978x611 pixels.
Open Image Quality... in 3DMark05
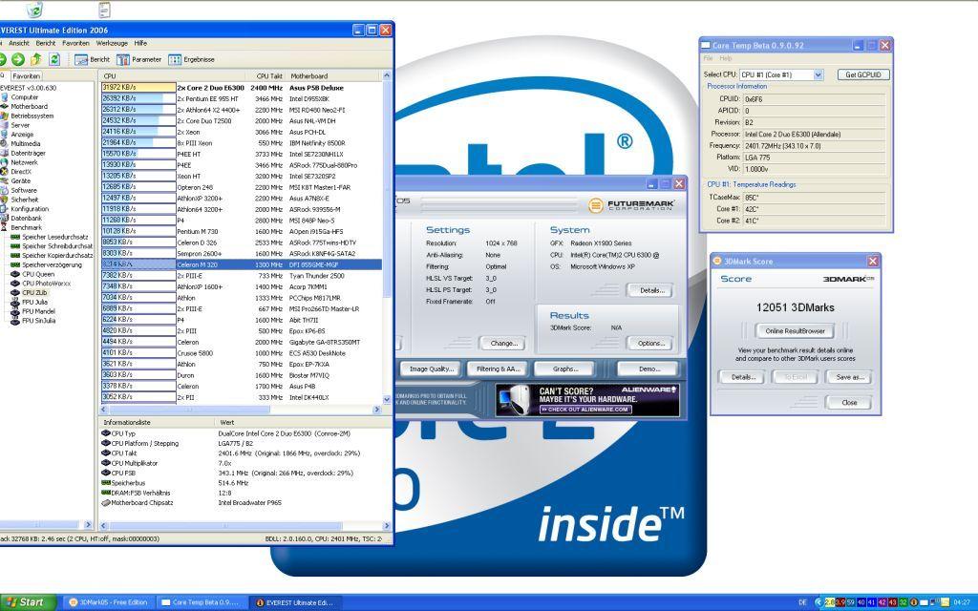(x=431, y=369)
